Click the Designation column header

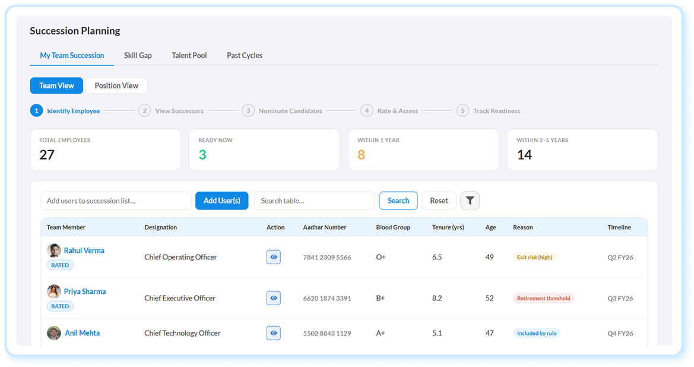pyautogui.click(x=161, y=227)
